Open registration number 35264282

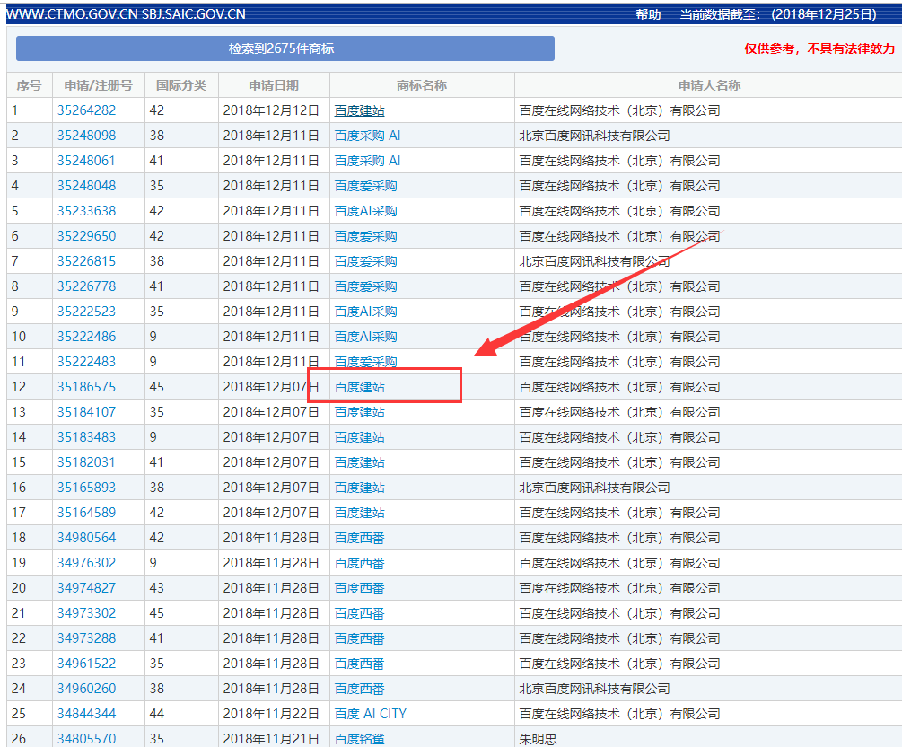[86, 110]
